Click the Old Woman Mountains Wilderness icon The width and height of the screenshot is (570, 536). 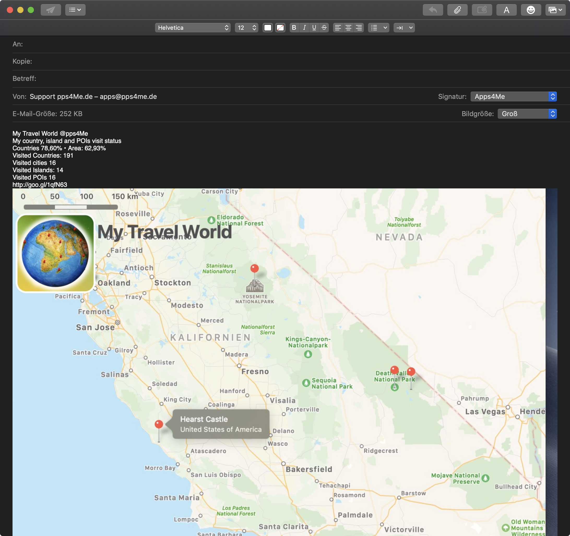[x=506, y=528]
